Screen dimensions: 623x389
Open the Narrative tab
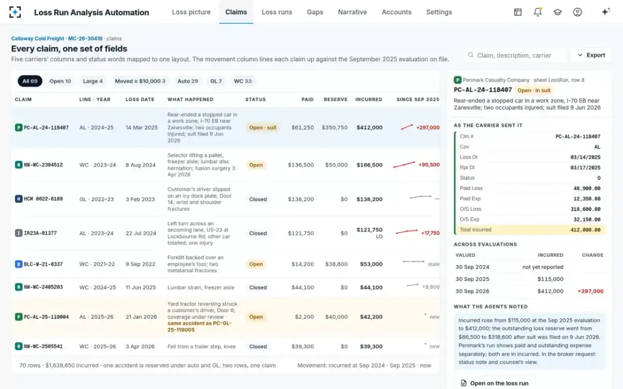[353, 12]
